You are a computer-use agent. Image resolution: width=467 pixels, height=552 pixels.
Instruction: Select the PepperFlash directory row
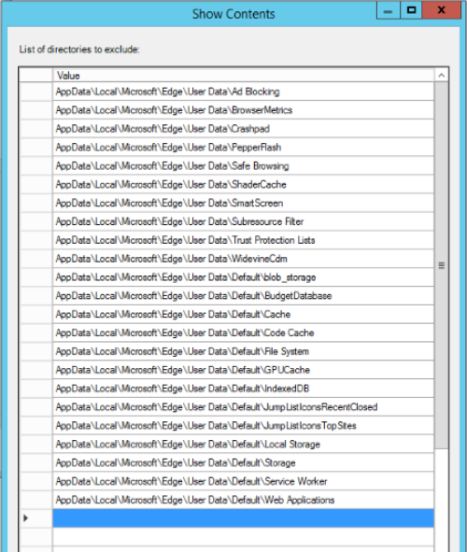coord(243,148)
